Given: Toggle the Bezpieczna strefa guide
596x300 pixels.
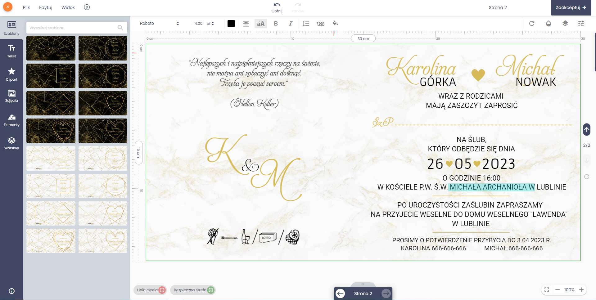Looking at the screenshot, I should pos(193,290).
